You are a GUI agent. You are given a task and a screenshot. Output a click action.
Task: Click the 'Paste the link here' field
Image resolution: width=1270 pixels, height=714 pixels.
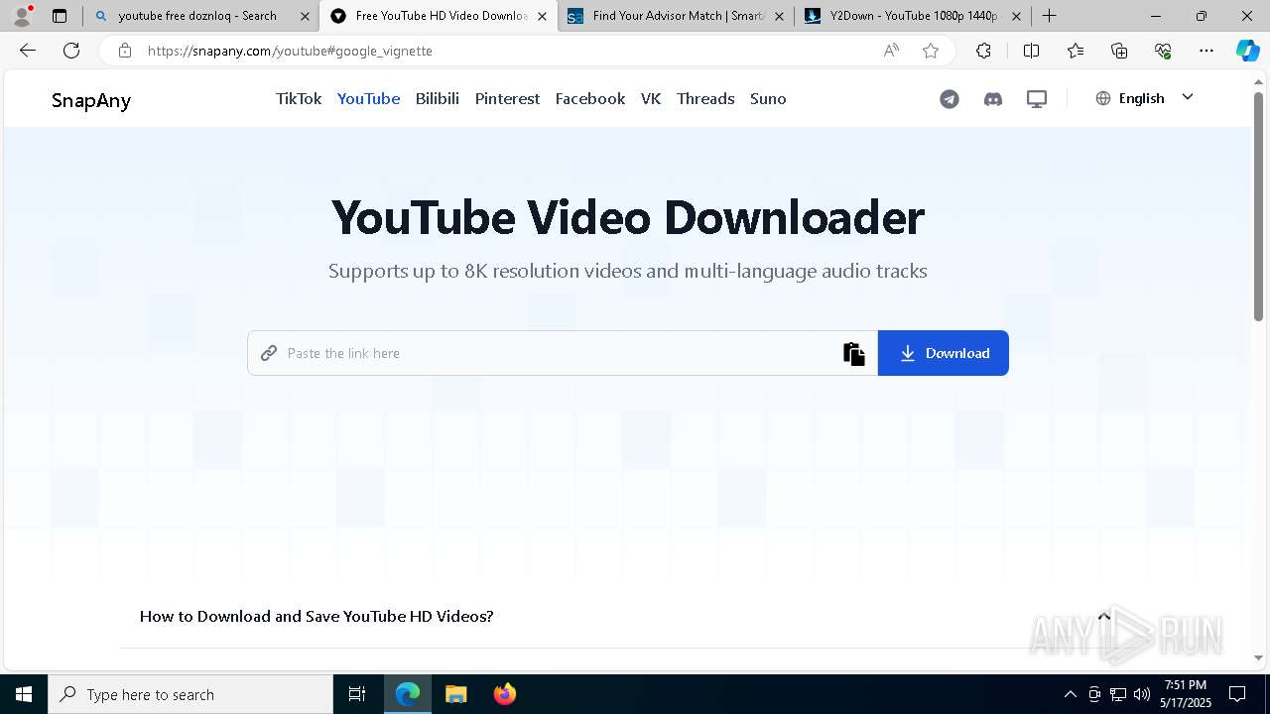[561, 353]
